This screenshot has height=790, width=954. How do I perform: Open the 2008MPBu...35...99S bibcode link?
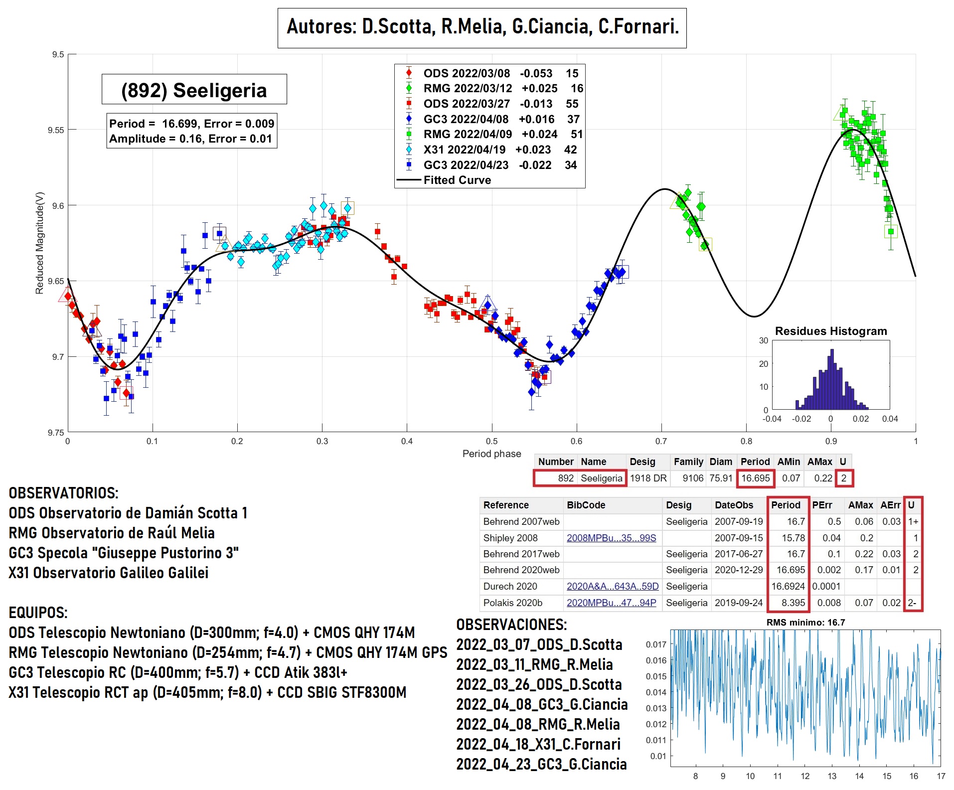click(611, 538)
